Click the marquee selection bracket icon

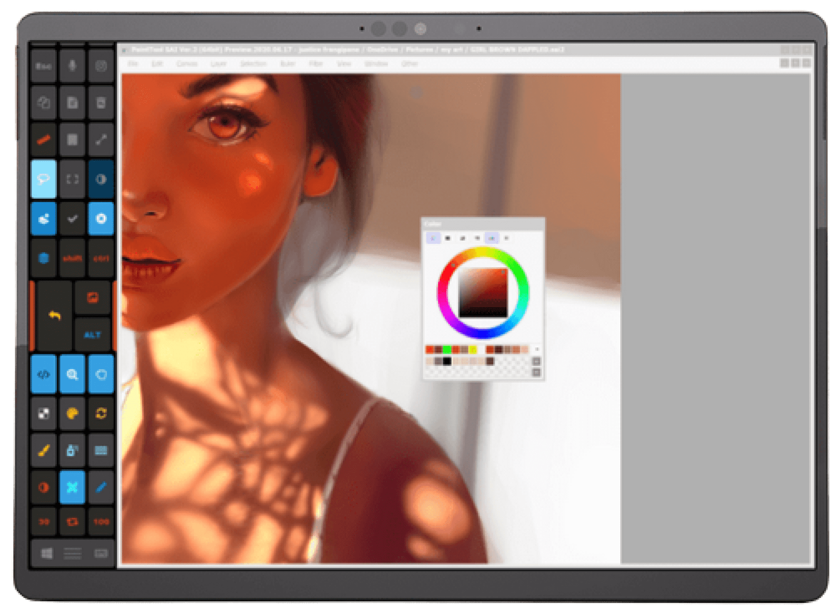point(72,180)
